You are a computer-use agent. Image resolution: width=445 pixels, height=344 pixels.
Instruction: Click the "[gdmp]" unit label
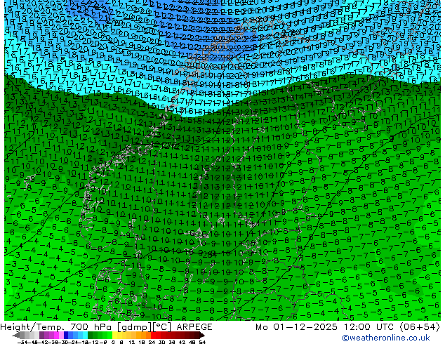[134, 327]
